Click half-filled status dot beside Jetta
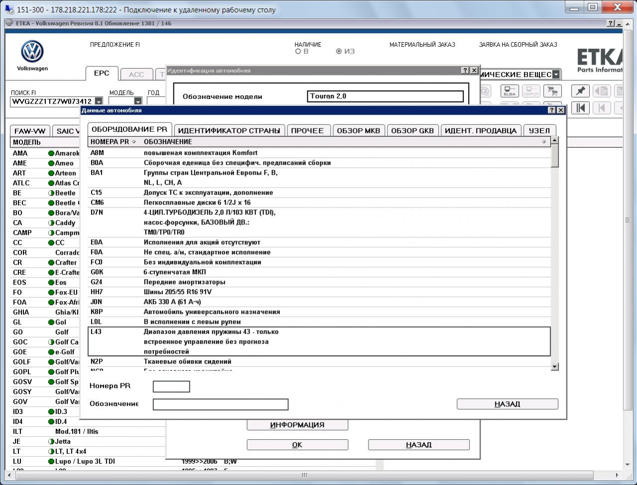Viewport: 637px width, 485px height. [x=51, y=442]
